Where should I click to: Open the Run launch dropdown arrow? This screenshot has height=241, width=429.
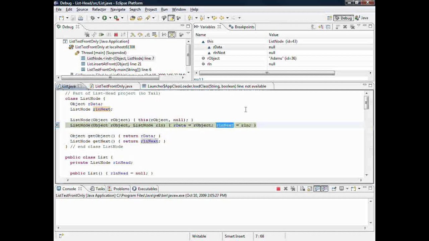[x=110, y=18]
